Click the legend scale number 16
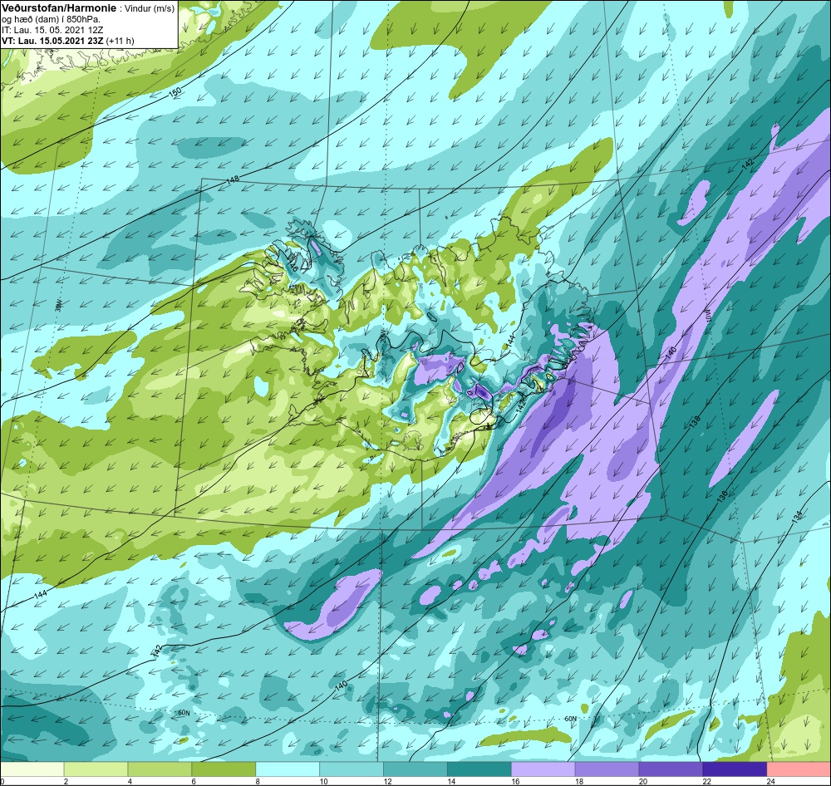Image resolution: width=831 pixels, height=786 pixels. pyautogui.click(x=515, y=781)
